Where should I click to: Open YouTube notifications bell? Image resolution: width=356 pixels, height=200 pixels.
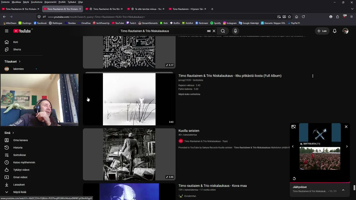point(335,31)
